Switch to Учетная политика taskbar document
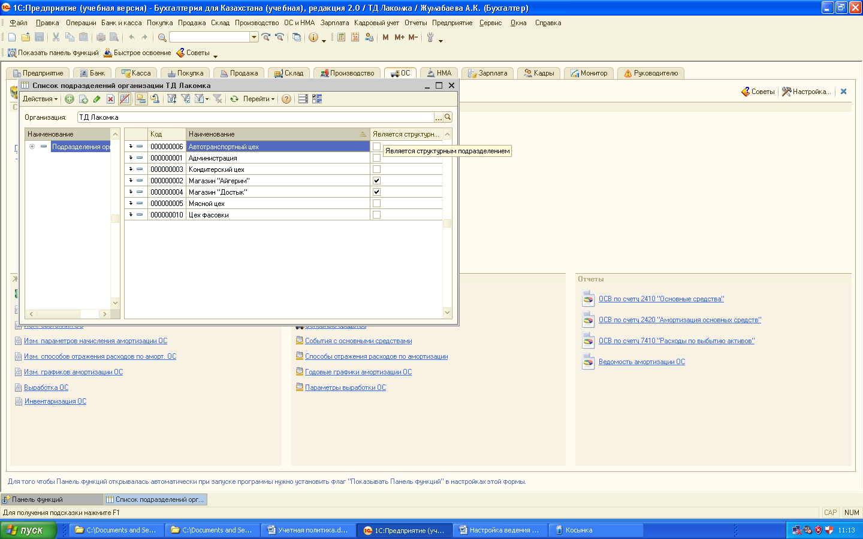 click(309, 530)
